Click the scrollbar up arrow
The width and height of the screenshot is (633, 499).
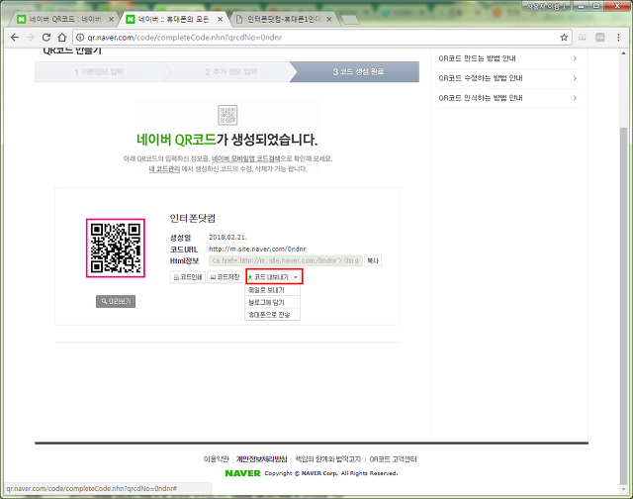[624, 53]
